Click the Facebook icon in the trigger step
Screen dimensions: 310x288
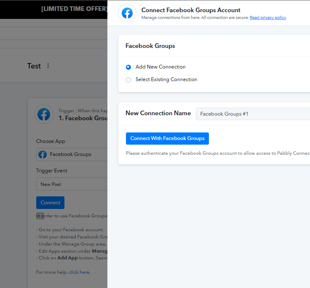pos(44,114)
